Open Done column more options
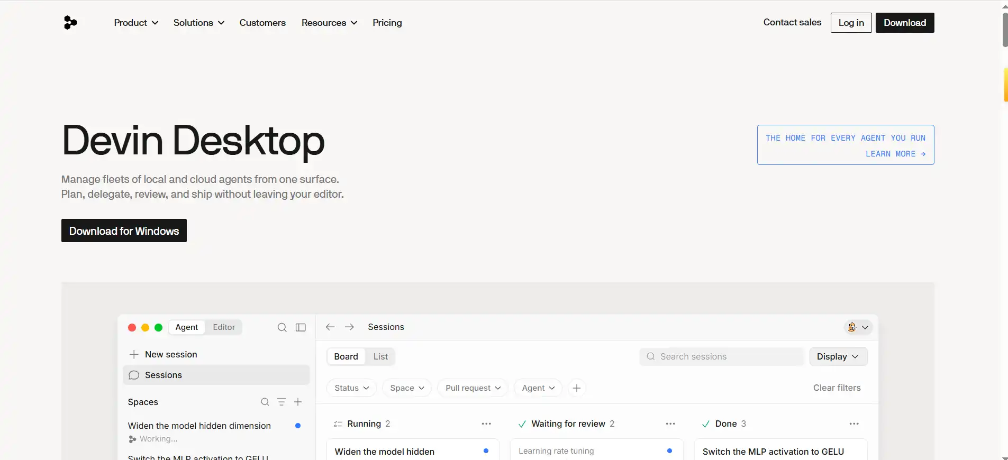Image resolution: width=1008 pixels, height=460 pixels. [854, 424]
